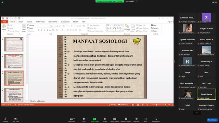Open Breakout Rooms in Zoom

tap(126, 120)
